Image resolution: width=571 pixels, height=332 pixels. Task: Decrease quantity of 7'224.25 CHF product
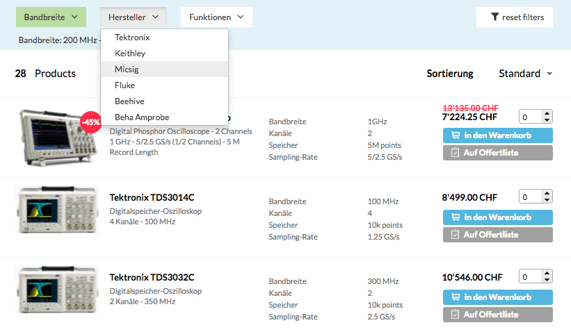547,120
